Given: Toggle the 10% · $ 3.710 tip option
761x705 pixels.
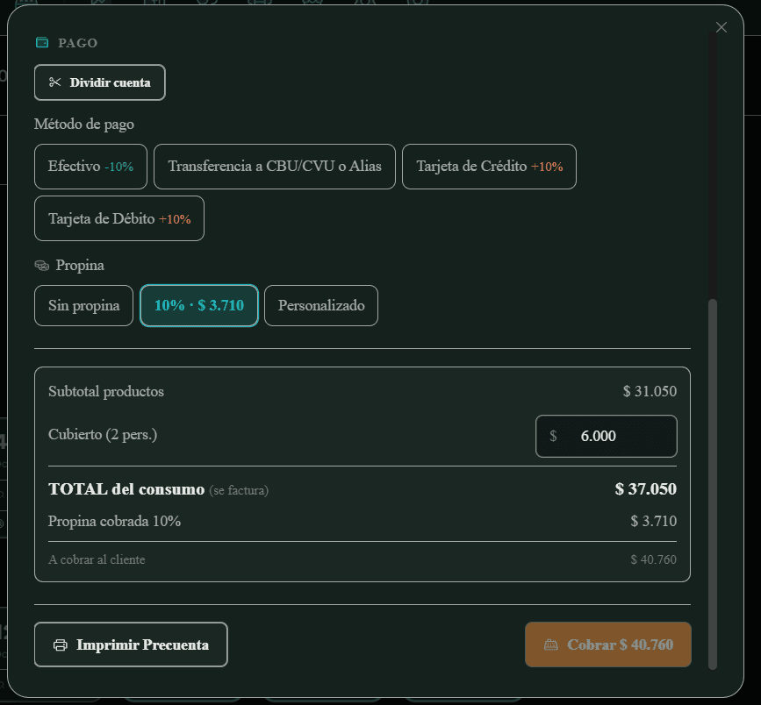Looking at the screenshot, I should click(199, 305).
